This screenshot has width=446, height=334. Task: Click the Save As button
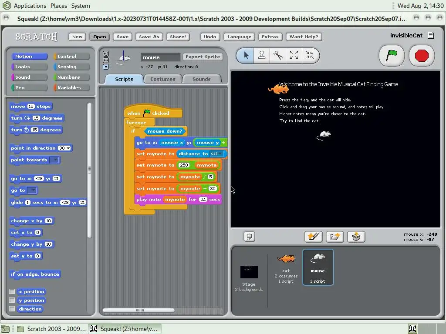[149, 37]
